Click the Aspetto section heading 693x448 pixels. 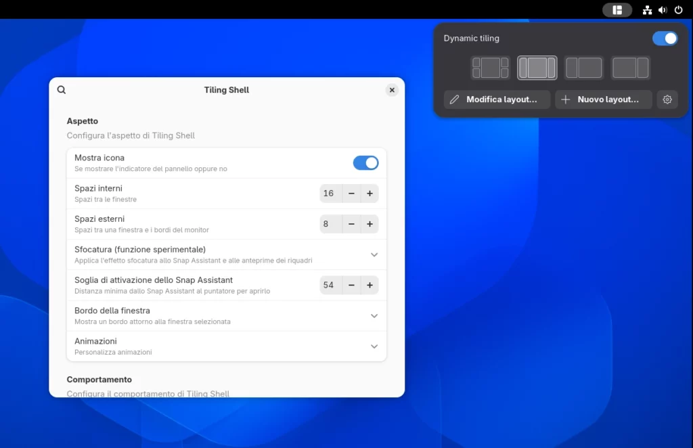[x=82, y=121]
